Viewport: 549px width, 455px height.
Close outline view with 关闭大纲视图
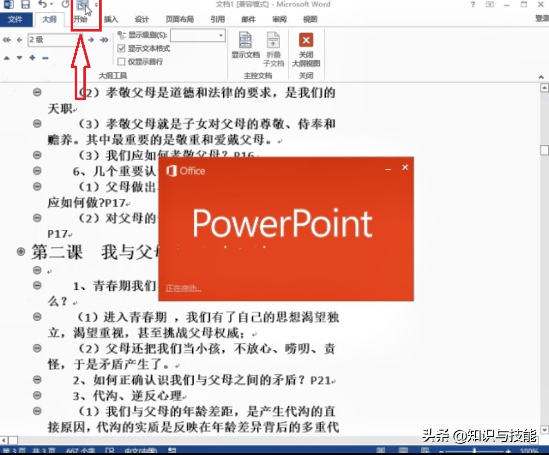tap(306, 49)
